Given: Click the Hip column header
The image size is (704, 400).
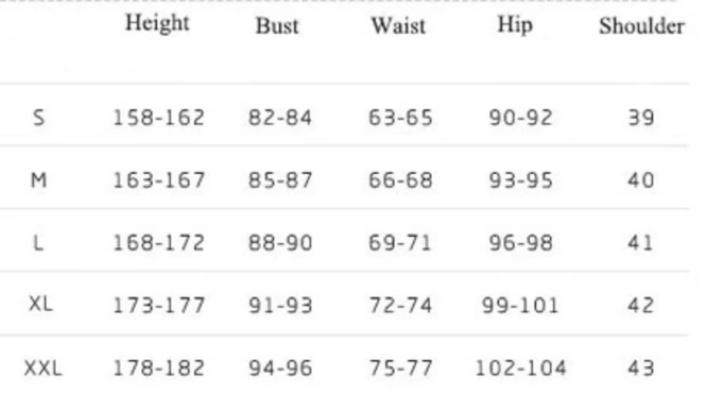Looking at the screenshot, I should tap(515, 25).
